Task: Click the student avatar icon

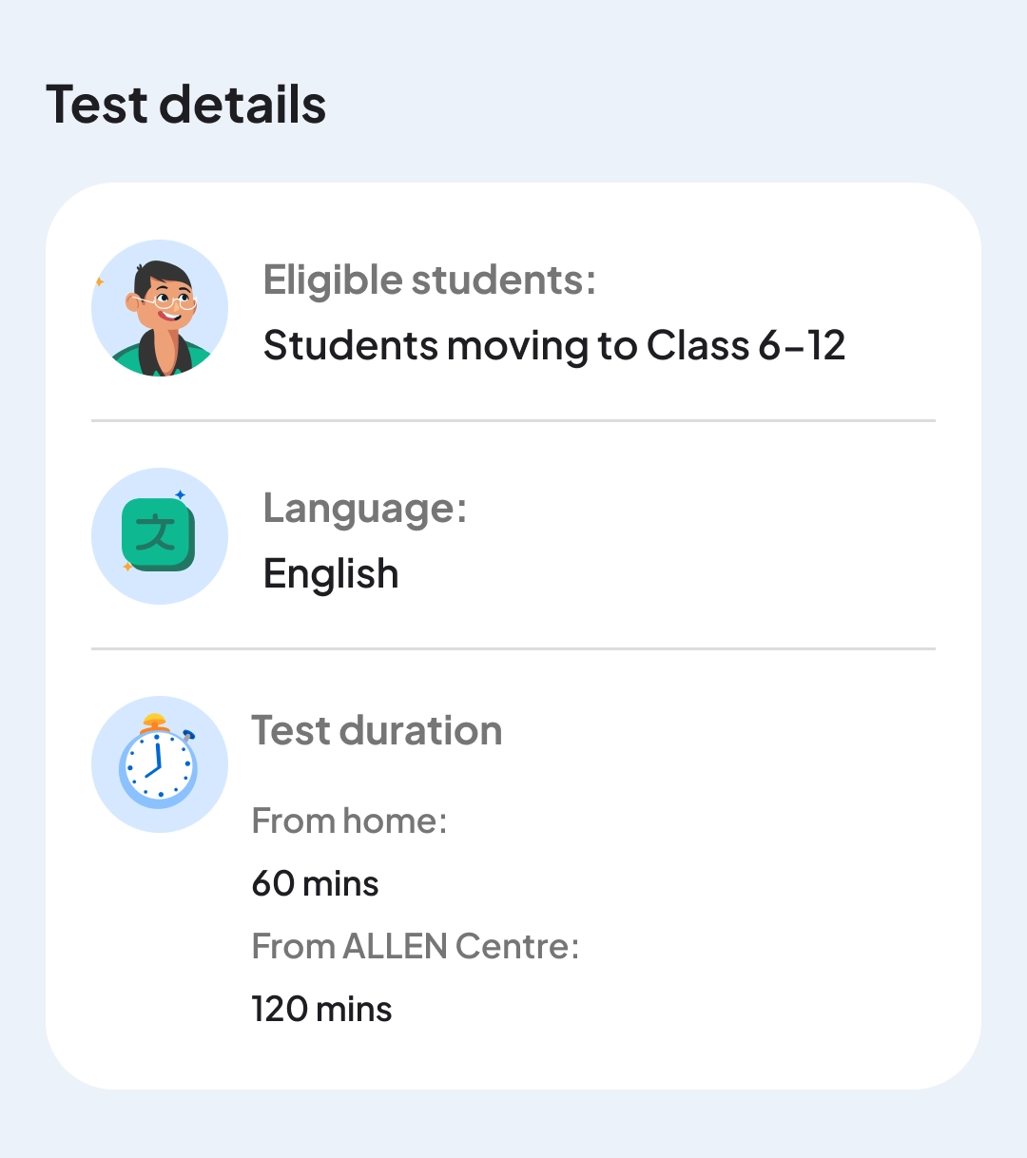Action: [x=160, y=308]
